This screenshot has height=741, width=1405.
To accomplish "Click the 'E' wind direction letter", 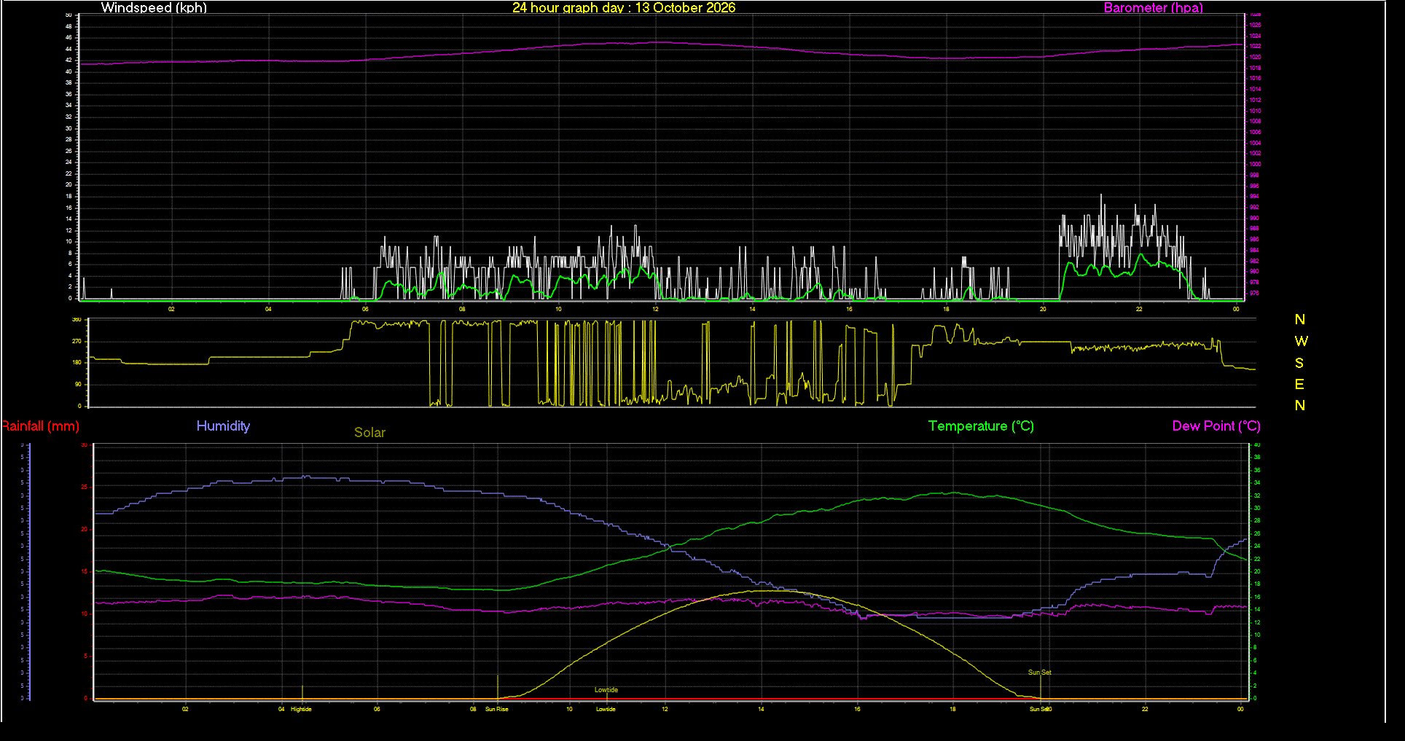I will pos(1299,384).
